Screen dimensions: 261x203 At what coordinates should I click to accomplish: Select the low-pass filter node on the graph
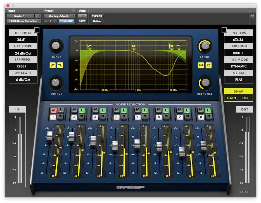(x=179, y=46)
